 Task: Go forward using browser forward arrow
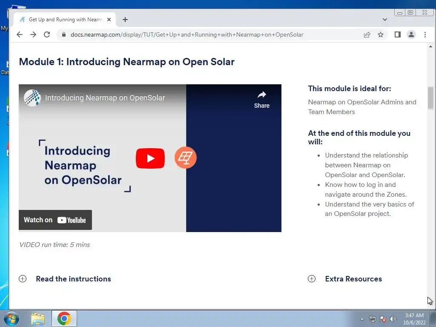pyautogui.click(x=33, y=34)
